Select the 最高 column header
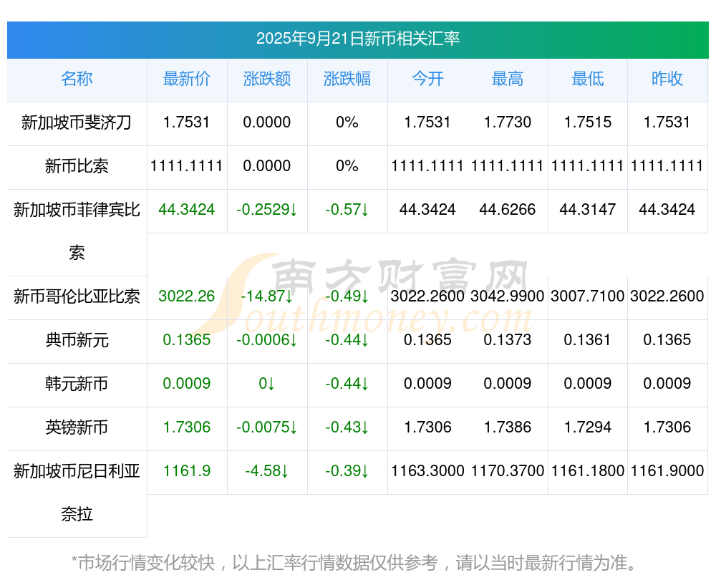Image resolution: width=716 pixels, height=585 pixels. [x=508, y=79]
